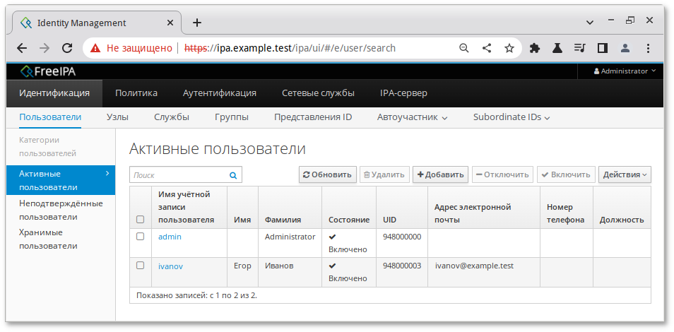Image resolution: width=674 pixels, height=332 pixels.
Task: Open the browser extensions puzzle icon
Action: pyautogui.click(x=535, y=48)
